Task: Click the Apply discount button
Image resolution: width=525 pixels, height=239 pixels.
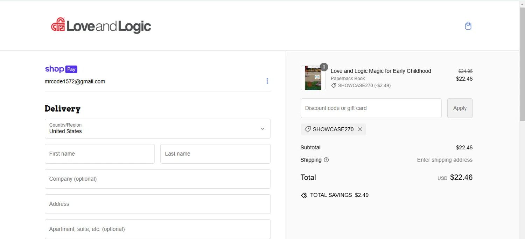Action: pyautogui.click(x=460, y=108)
